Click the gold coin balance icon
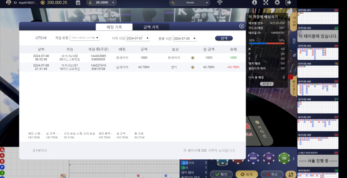The image size is (347, 178). point(43,2)
